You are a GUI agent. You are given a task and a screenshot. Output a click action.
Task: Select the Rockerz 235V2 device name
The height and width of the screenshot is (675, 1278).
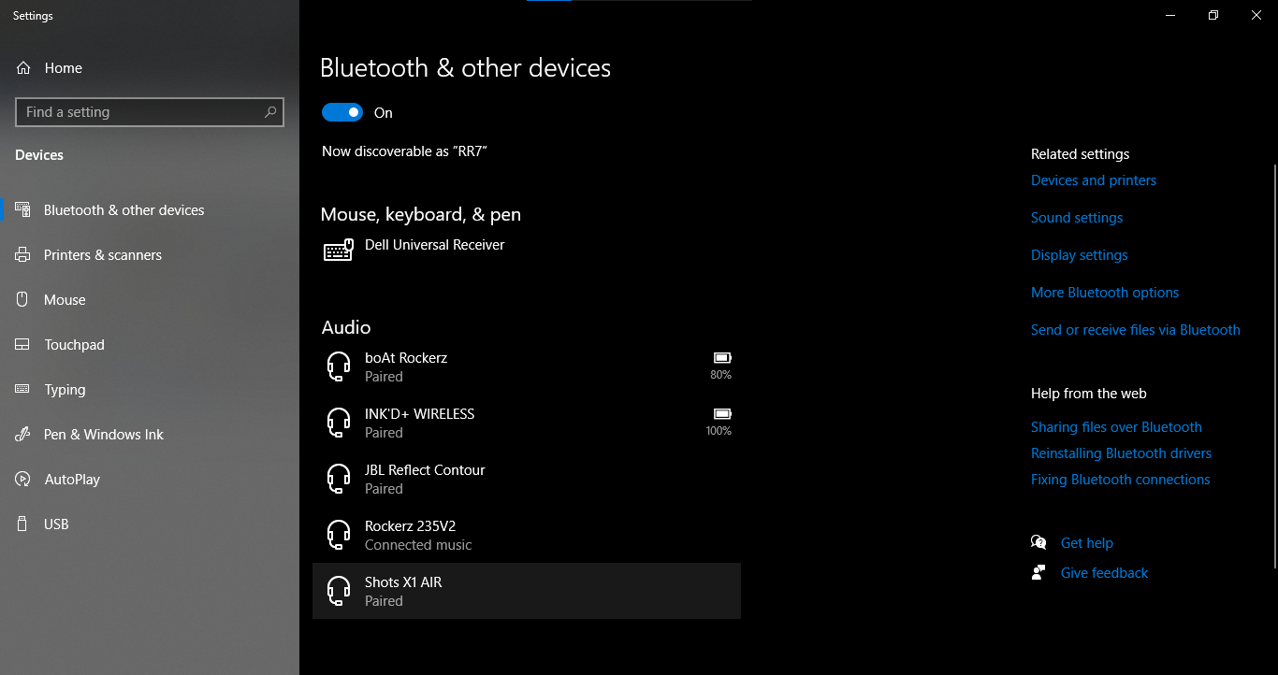(x=410, y=526)
